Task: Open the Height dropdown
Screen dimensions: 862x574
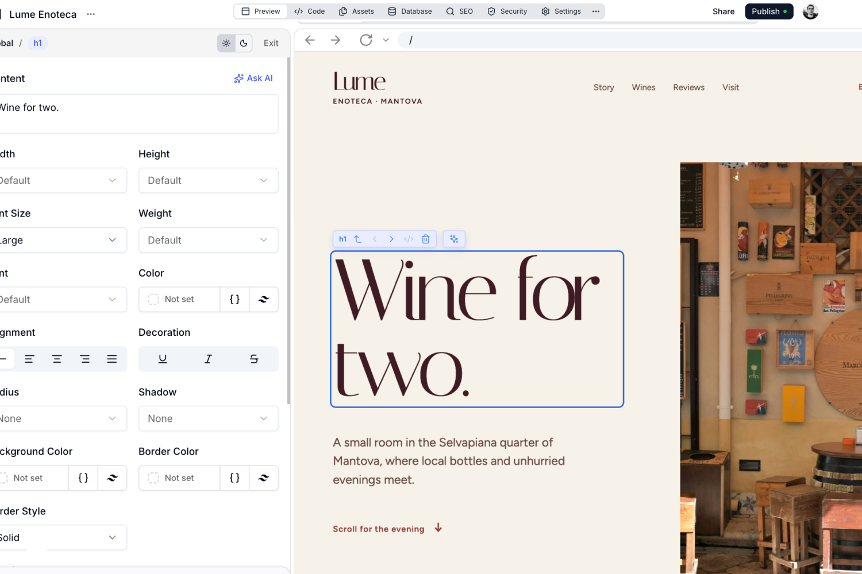Action: pyautogui.click(x=209, y=180)
